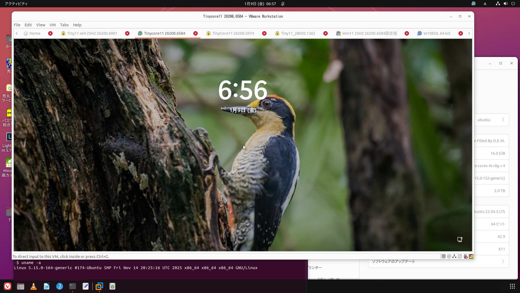Image resolution: width=520 pixels, height=293 pixels.
Task: Click the lock screen network icon in VM
Action: (x=460, y=239)
